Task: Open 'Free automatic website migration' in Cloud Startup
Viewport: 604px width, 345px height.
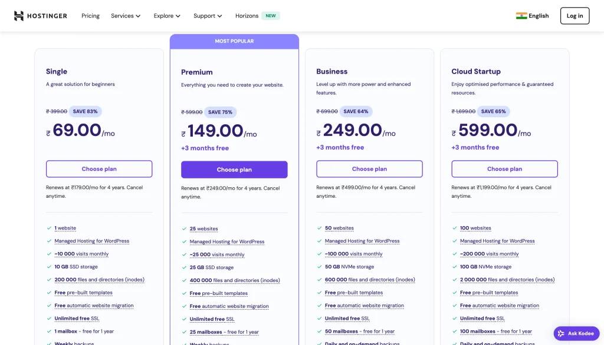Action: point(500,306)
